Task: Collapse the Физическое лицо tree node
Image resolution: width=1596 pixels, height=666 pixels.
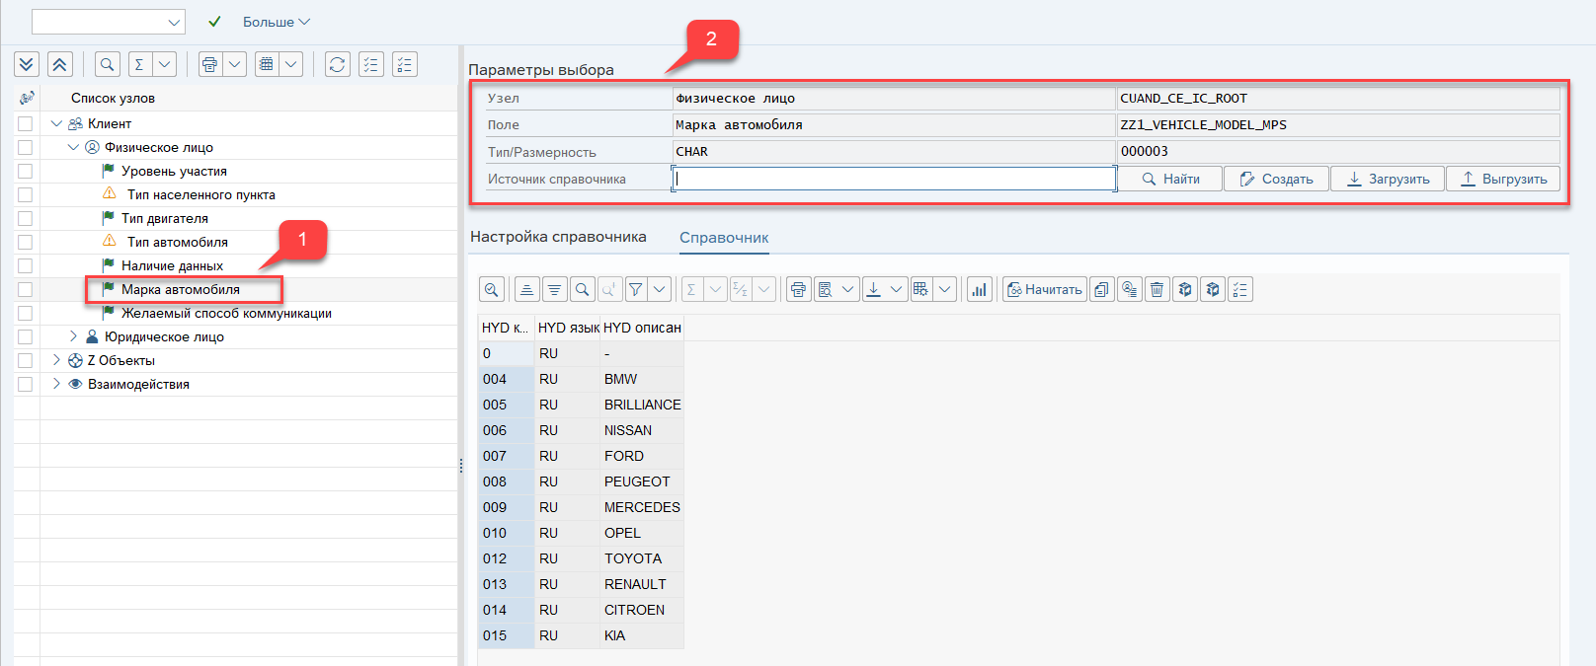Action: 73,148
